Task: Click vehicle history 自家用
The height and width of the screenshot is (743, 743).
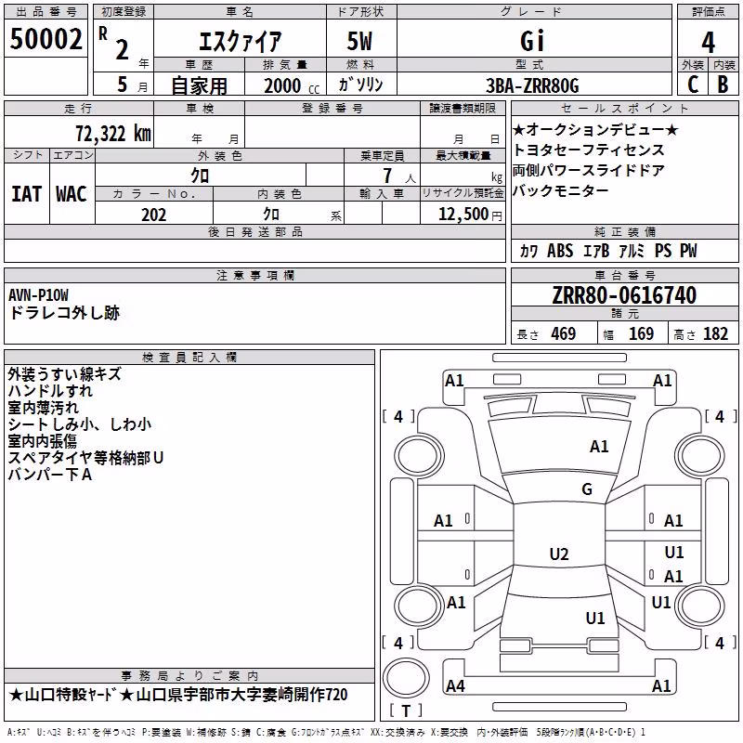Action: (199, 85)
